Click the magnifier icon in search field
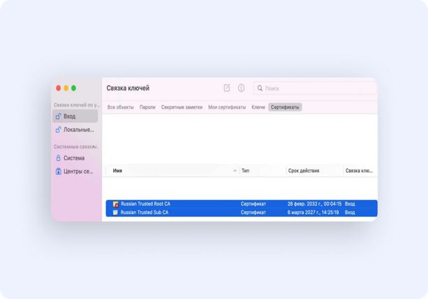The height and width of the screenshot is (299, 428). (260, 89)
